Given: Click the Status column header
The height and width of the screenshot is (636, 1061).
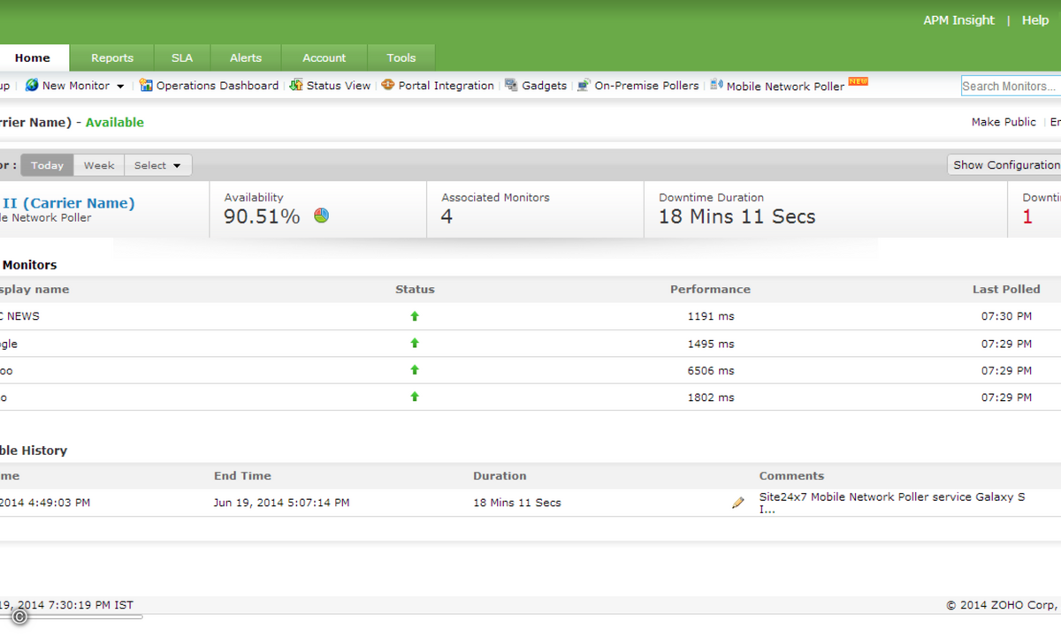Looking at the screenshot, I should [x=416, y=289].
